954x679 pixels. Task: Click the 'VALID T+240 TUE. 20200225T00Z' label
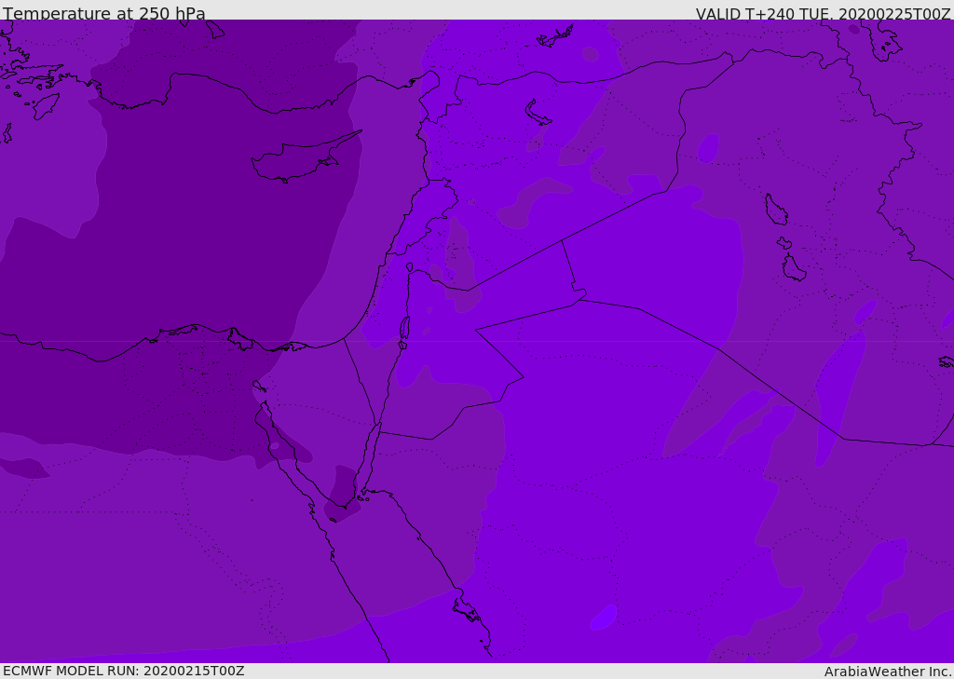824,13
